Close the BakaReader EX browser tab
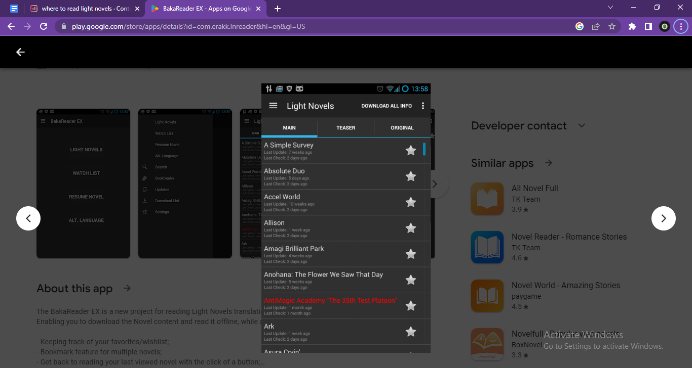Image resolution: width=692 pixels, height=368 pixels. (258, 9)
